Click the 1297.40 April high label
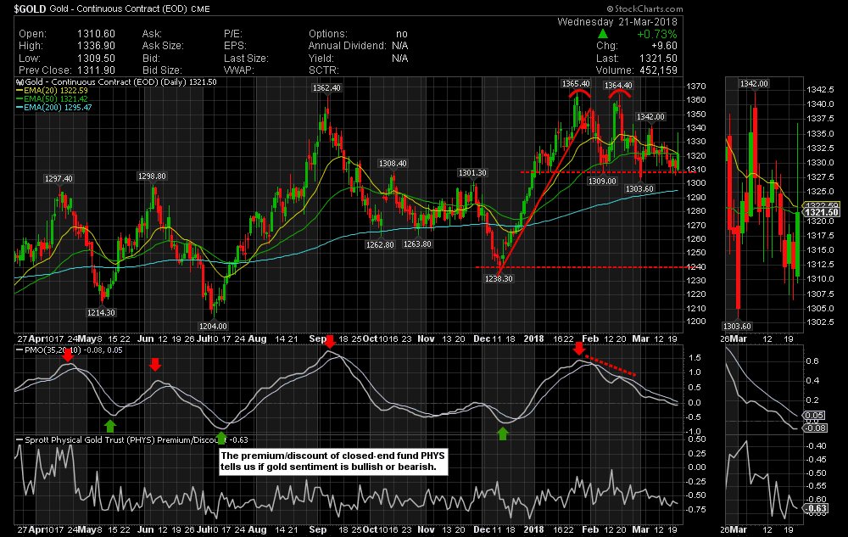This screenshot has height=537, width=848. [x=59, y=178]
